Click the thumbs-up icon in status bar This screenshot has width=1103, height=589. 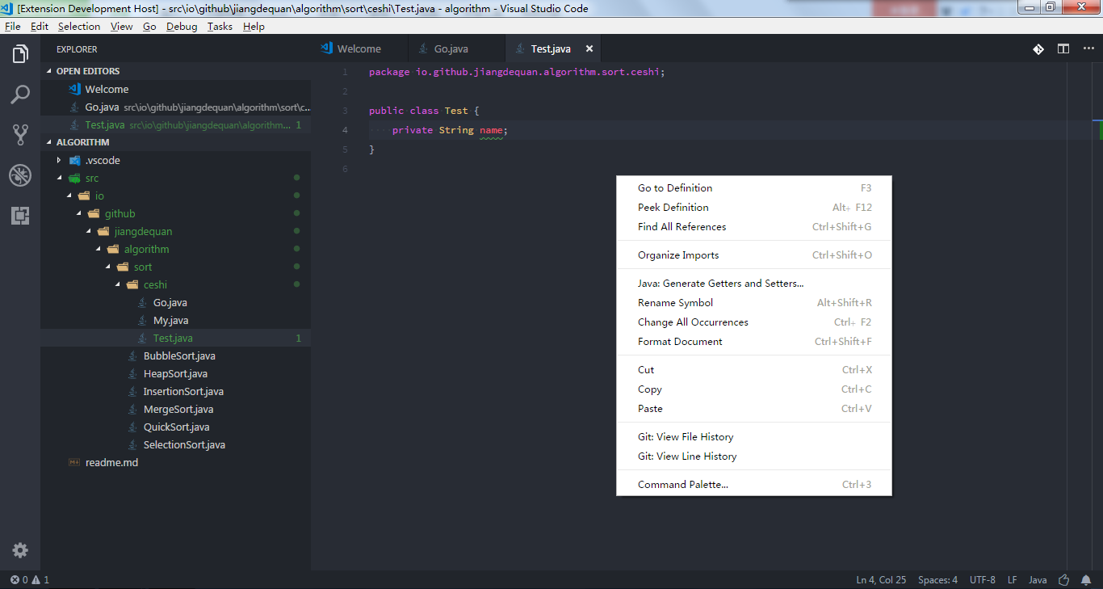(1064, 580)
